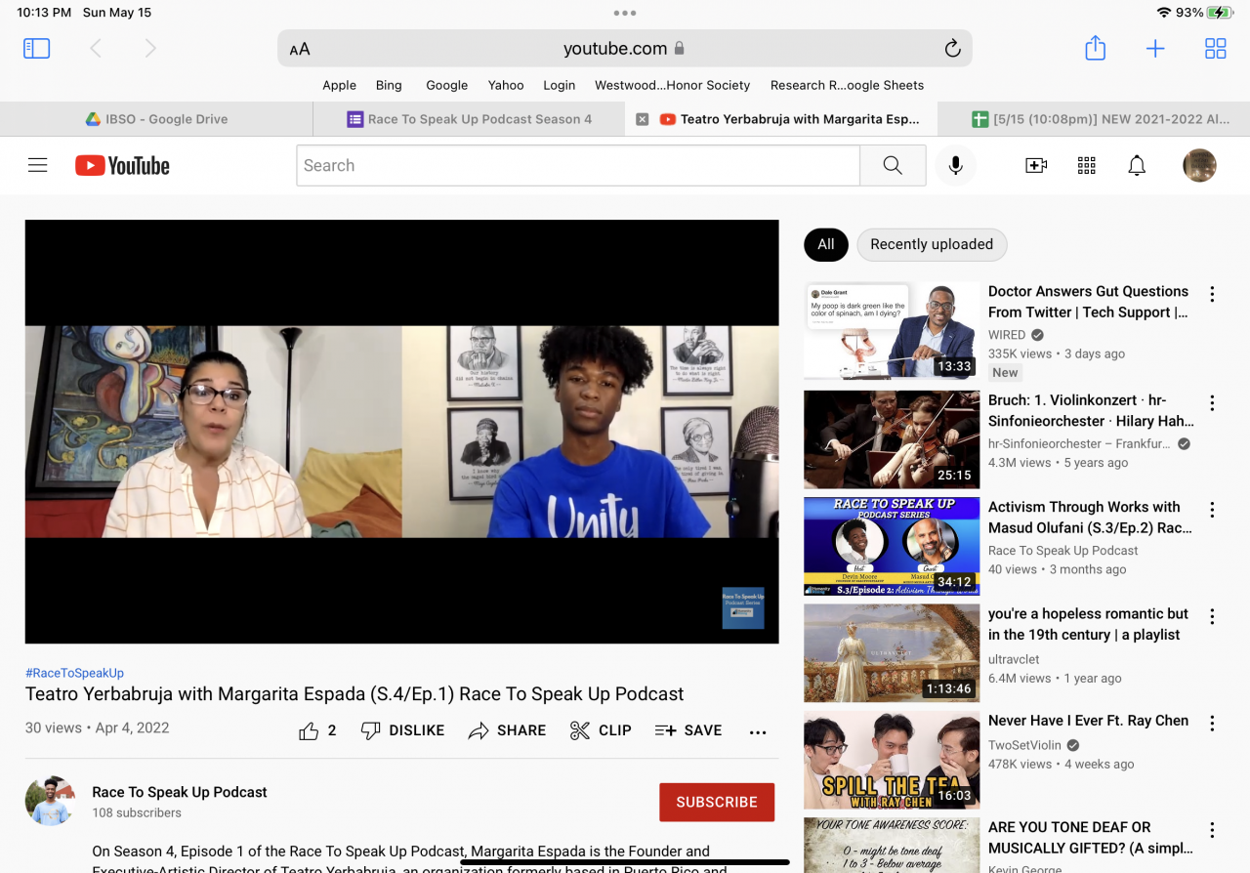Click the Create video camera icon
This screenshot has height=873, width=1250.
tap(1035, 166)
